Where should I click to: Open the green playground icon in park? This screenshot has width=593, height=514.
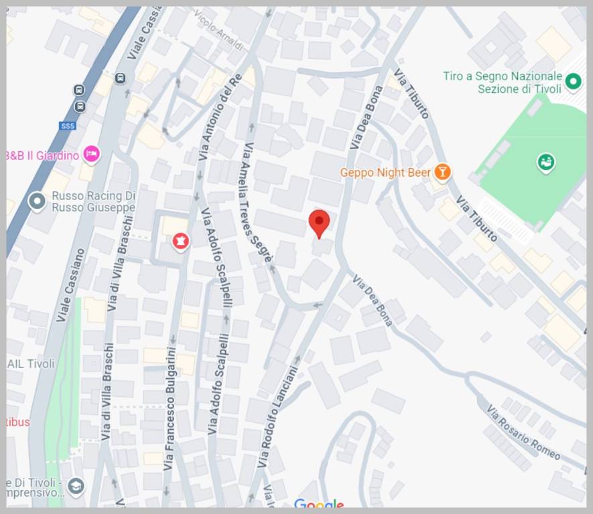point(545,163)
